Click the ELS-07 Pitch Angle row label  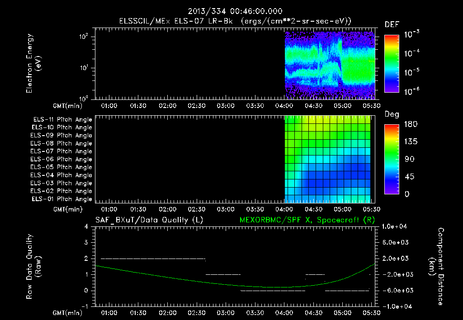(61, 151)
